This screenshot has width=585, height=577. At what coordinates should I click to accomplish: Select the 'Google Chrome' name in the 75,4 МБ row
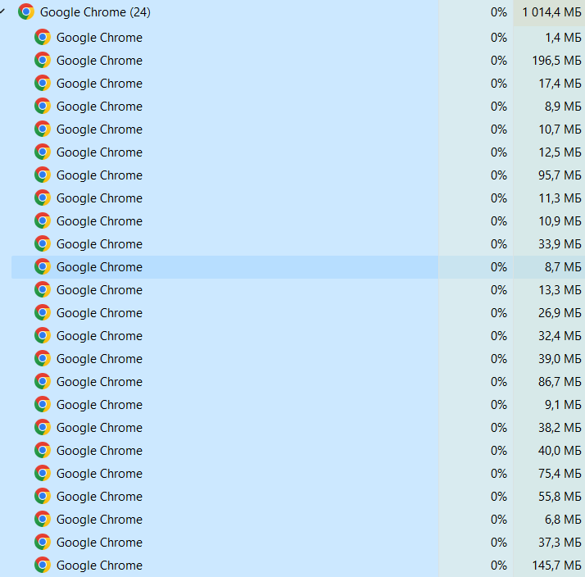click(99, 474)
